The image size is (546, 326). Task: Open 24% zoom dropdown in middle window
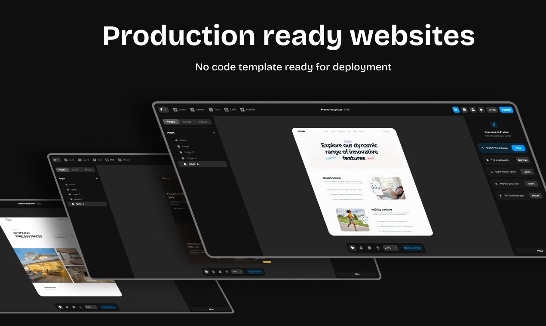[x=237, y=272]
